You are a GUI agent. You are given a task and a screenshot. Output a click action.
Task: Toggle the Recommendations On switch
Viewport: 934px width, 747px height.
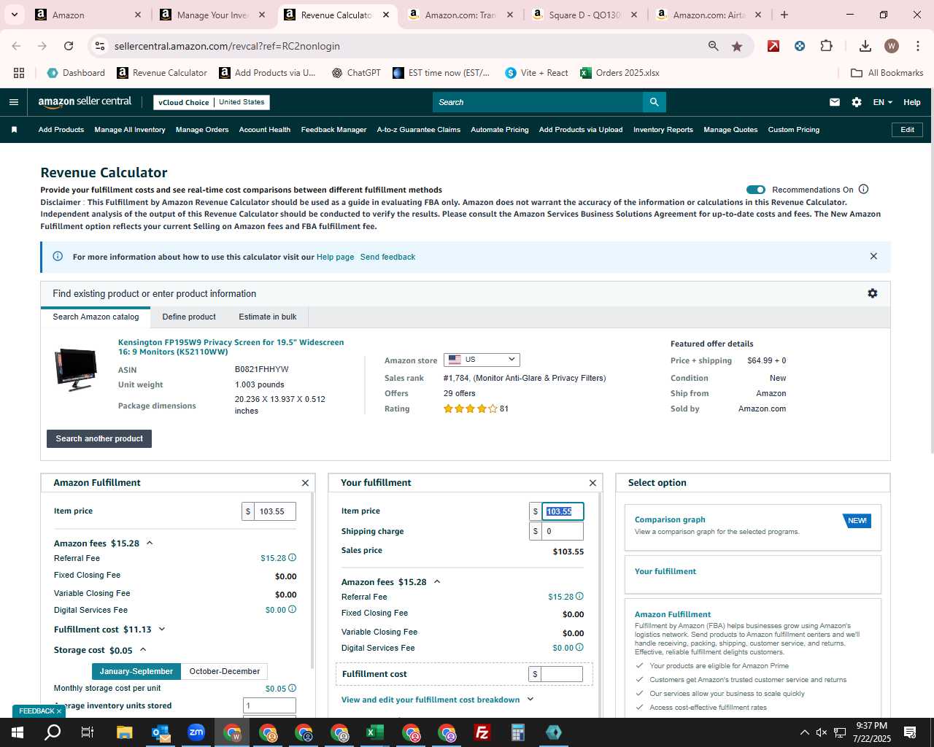[x=756, y=190]
